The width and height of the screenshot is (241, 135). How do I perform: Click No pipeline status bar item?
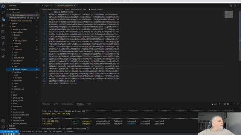point(57,132)
